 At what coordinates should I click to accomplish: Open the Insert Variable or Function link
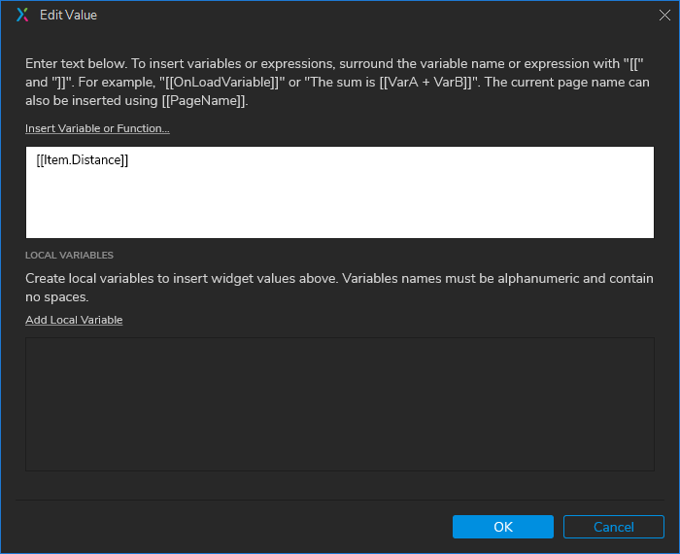97,128
